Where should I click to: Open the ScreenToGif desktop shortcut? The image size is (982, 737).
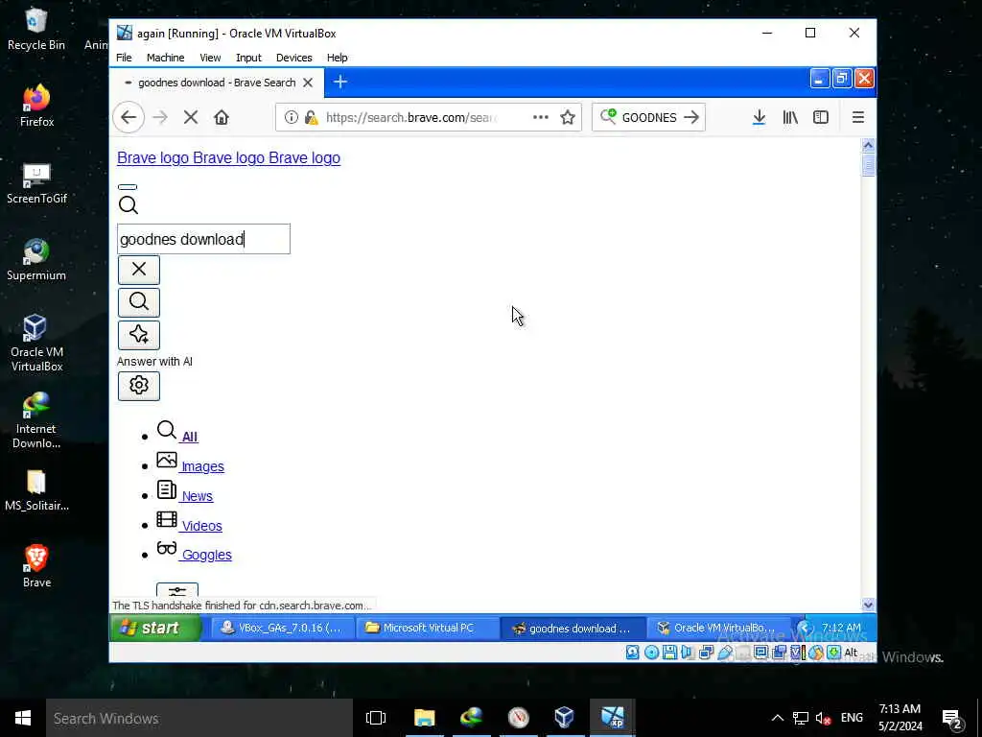pos(36,183)
